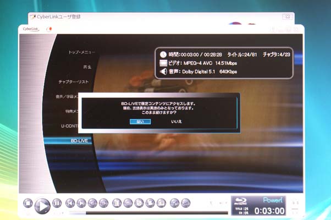Click the fast-forward arrow button
The image size is (331, 220).
pyautogui.click(x=104, y=204)
